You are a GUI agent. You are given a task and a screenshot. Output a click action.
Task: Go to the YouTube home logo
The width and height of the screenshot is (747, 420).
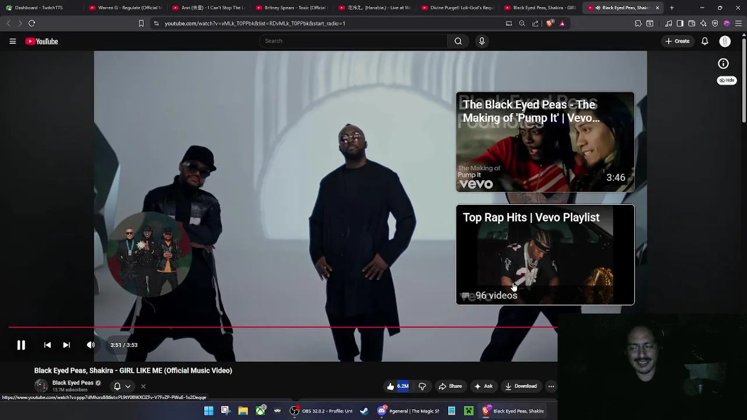[41, 41]
